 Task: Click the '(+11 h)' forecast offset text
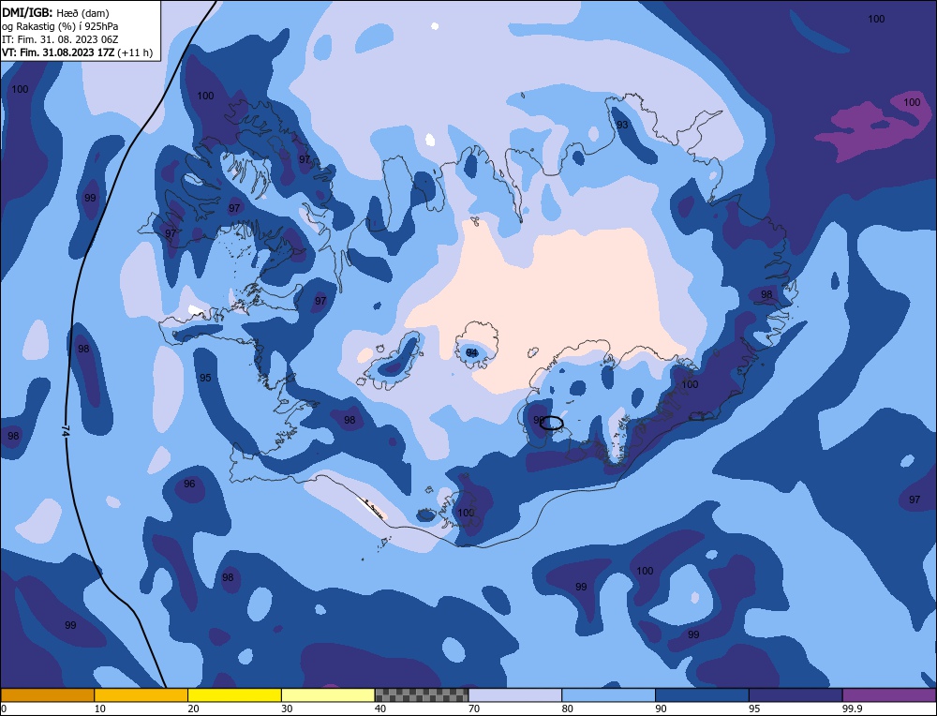pyautogui.click(x=136, y=52)
